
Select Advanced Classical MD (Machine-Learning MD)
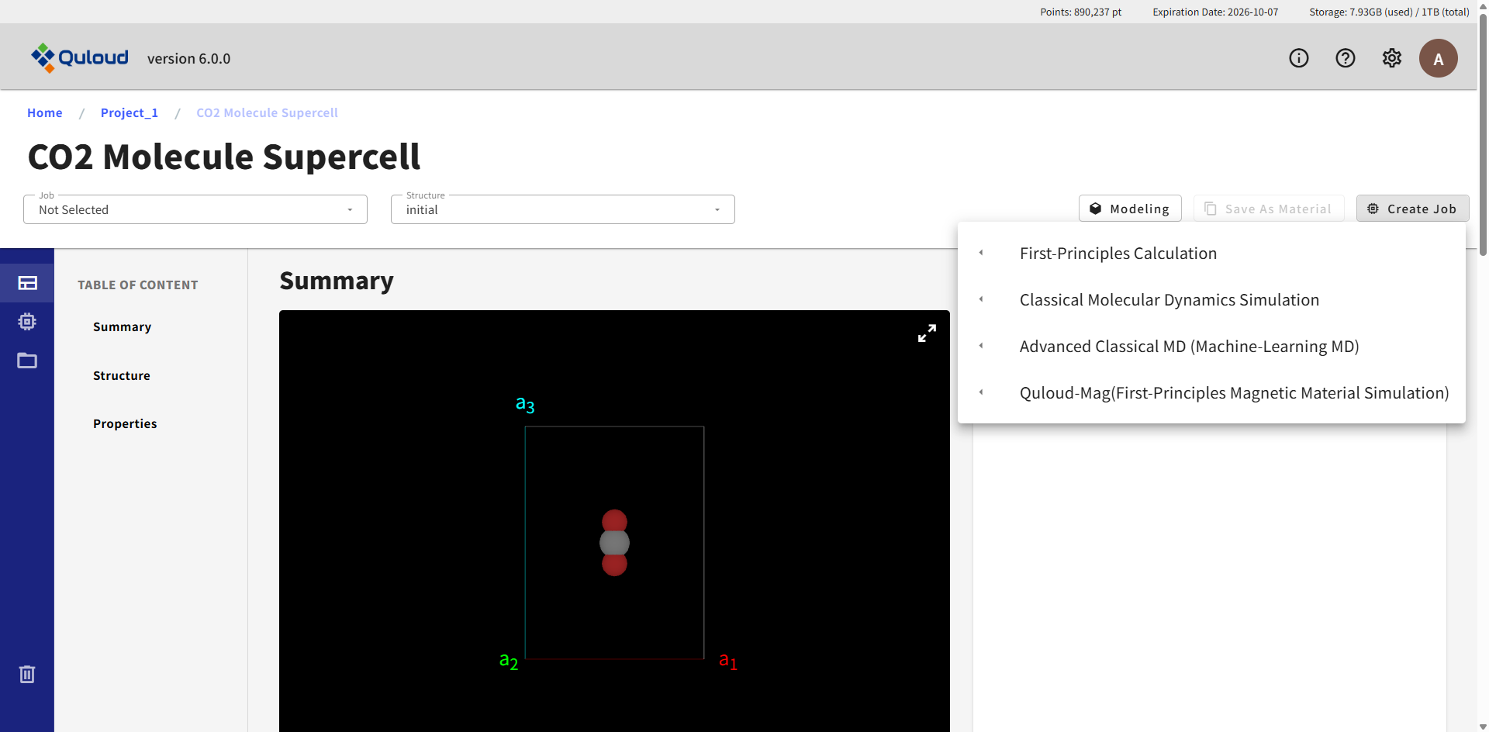1189,347
